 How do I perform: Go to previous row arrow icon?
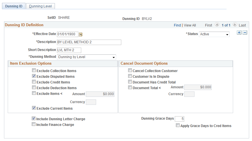point(217,25)
